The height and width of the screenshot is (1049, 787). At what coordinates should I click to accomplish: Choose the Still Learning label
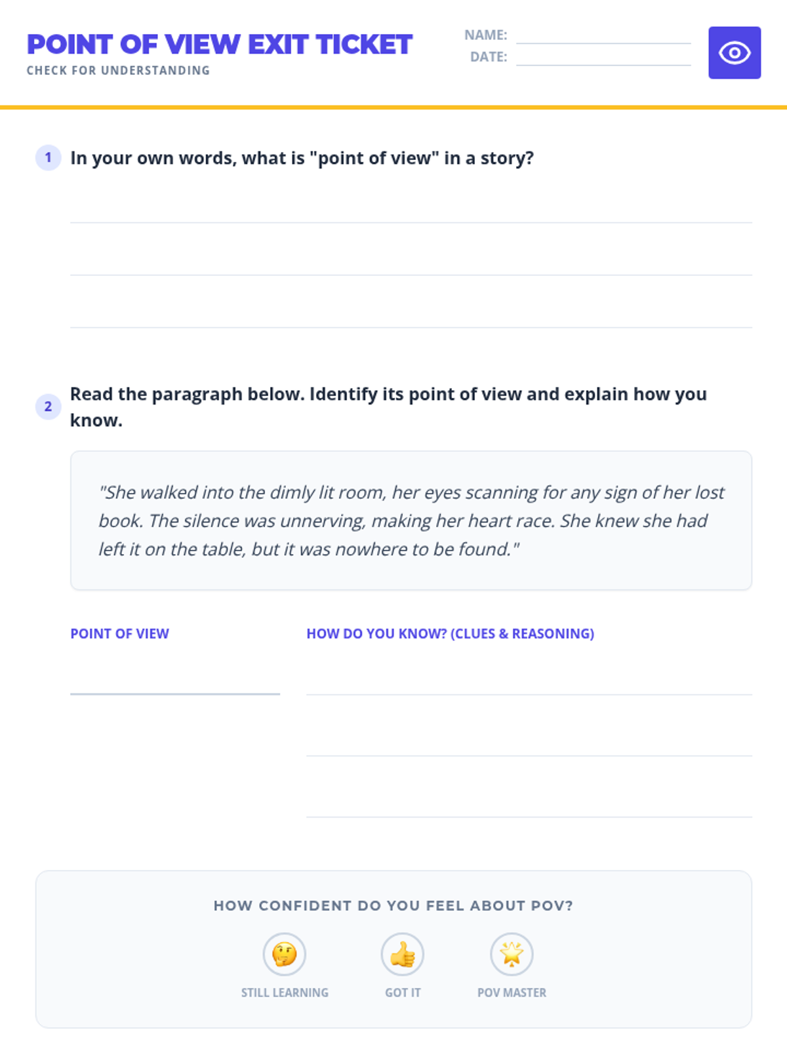point(284,993)
